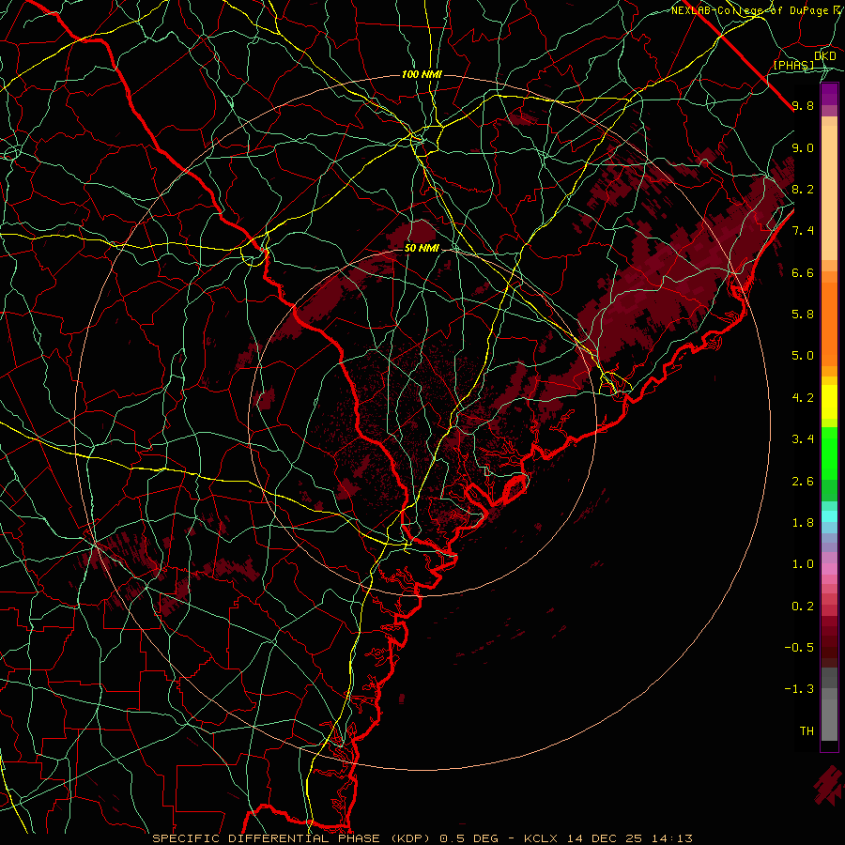Screen dimensions: 845x845
Task: Click the orange segment of color bar
Action: click(x=829, y=319)
